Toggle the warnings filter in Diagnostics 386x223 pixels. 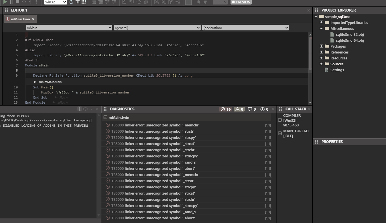(x=239, y=109)
